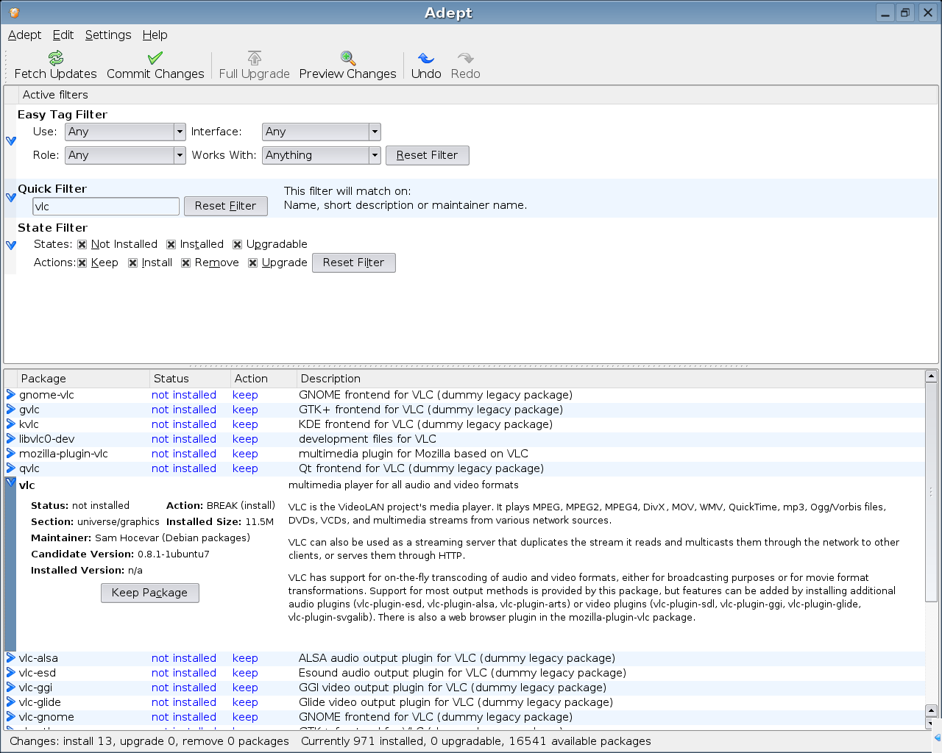Open the Adept menu
The height and width of the screenshot is (753, 942).
[x=24, y=35]
